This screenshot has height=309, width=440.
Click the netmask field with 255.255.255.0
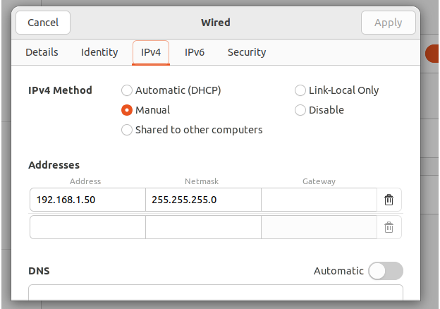click(x=203, y=200)
